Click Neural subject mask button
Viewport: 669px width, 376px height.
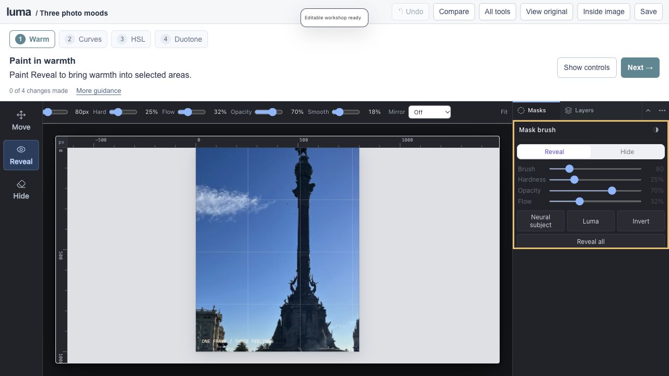coord(540,221)
